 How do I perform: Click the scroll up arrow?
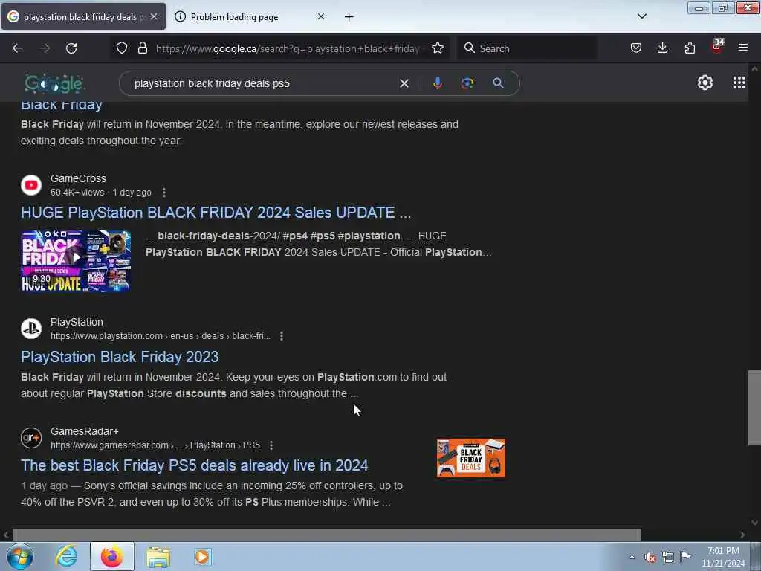(754, 69)
